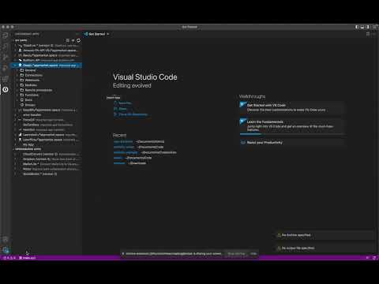This screenshot has height=284, width=379.
Task: Click the Clone Git Repository link
Action: coord(133,114)
